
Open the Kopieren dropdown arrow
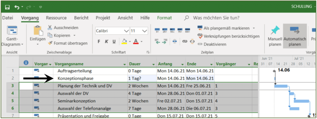[74, 36]
